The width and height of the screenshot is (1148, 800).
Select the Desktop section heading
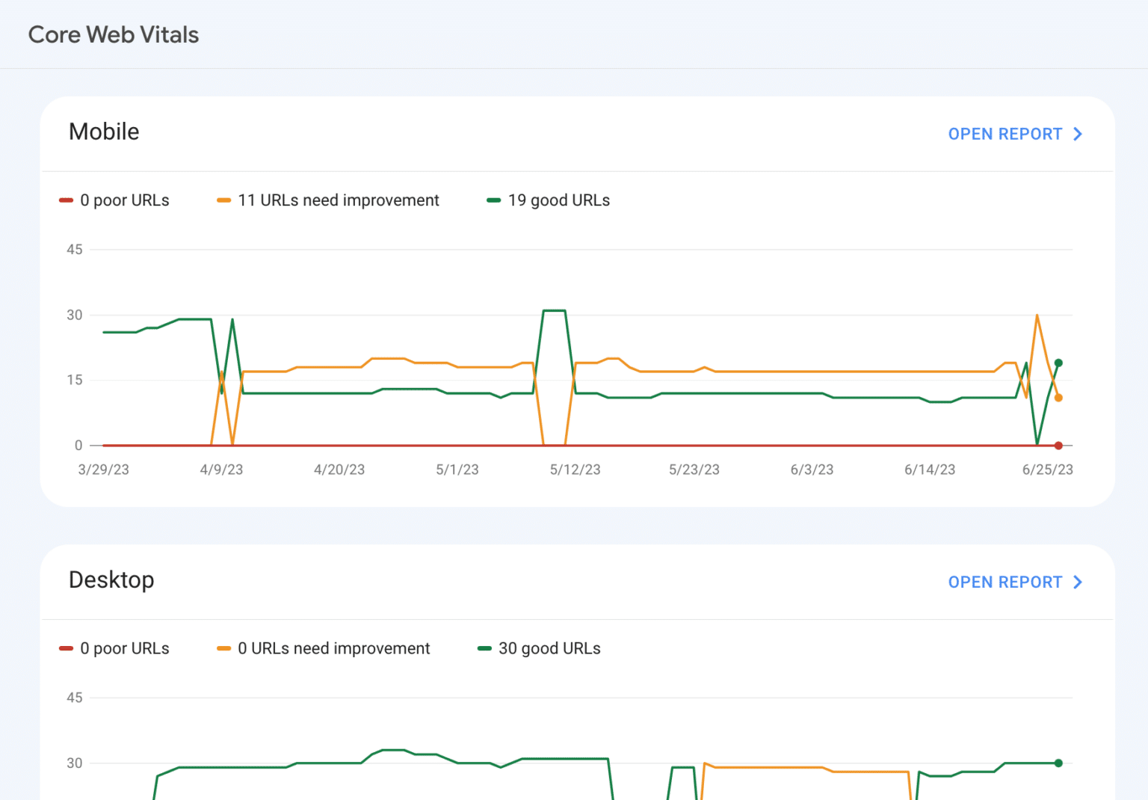(x=111, y=580)
